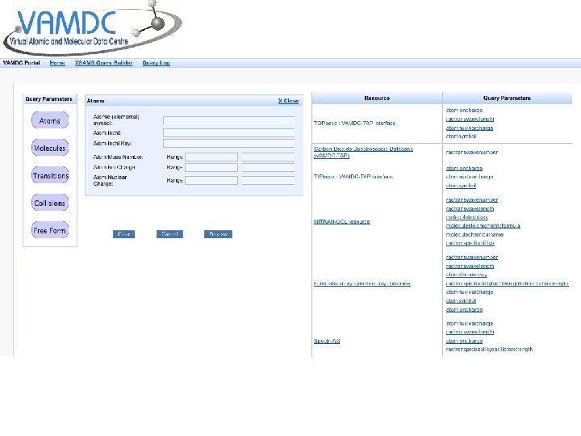
Task: Click atomsymbol link in Lund row
Action: 461,300
